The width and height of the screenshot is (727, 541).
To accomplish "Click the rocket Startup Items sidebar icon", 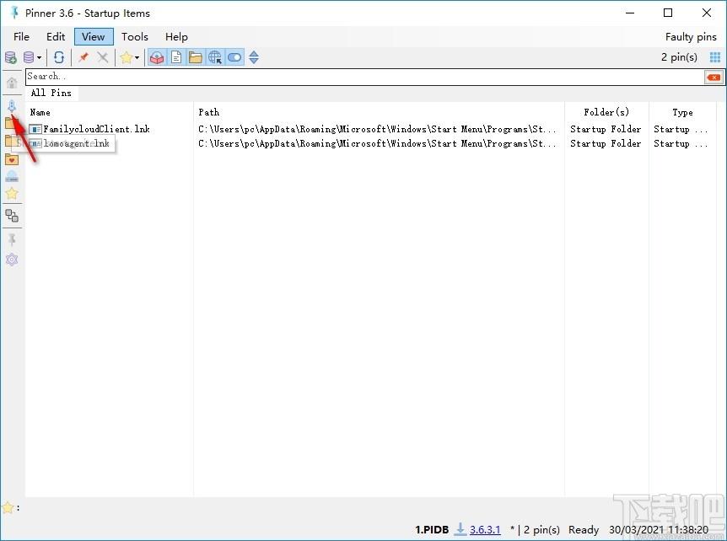I will point(12,106).
